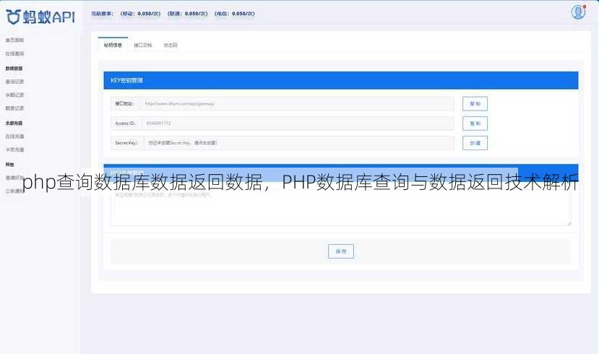Open 在线充值 in the sidebar

click(x=15, y=137)
